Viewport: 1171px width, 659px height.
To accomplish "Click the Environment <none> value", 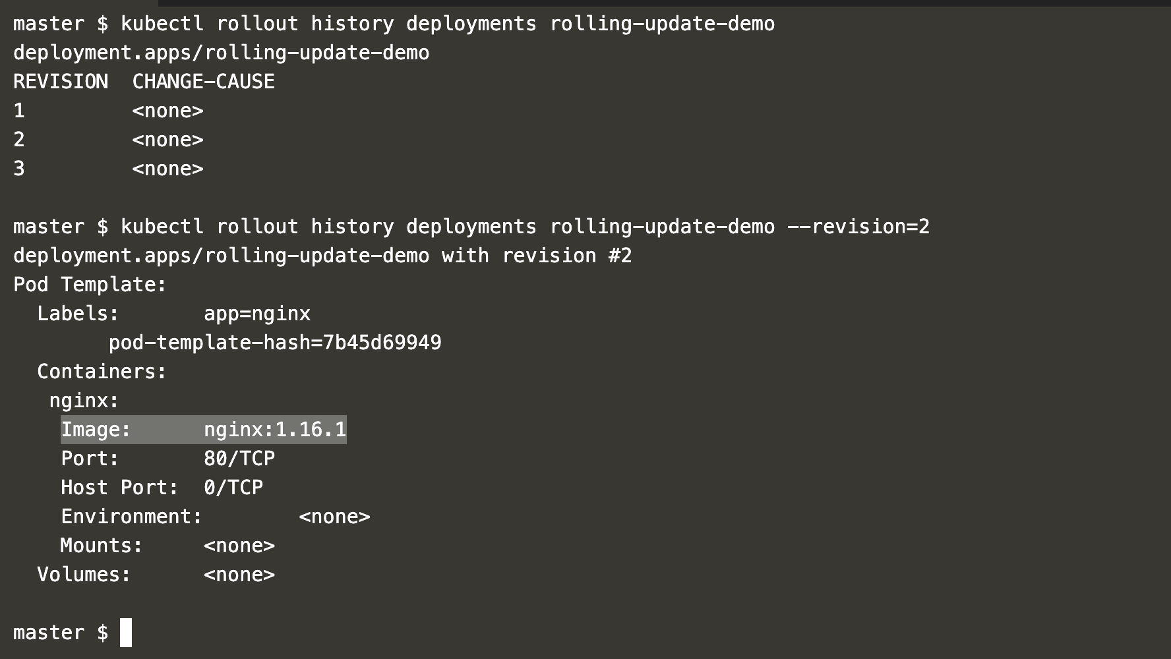I will point(334,517).
